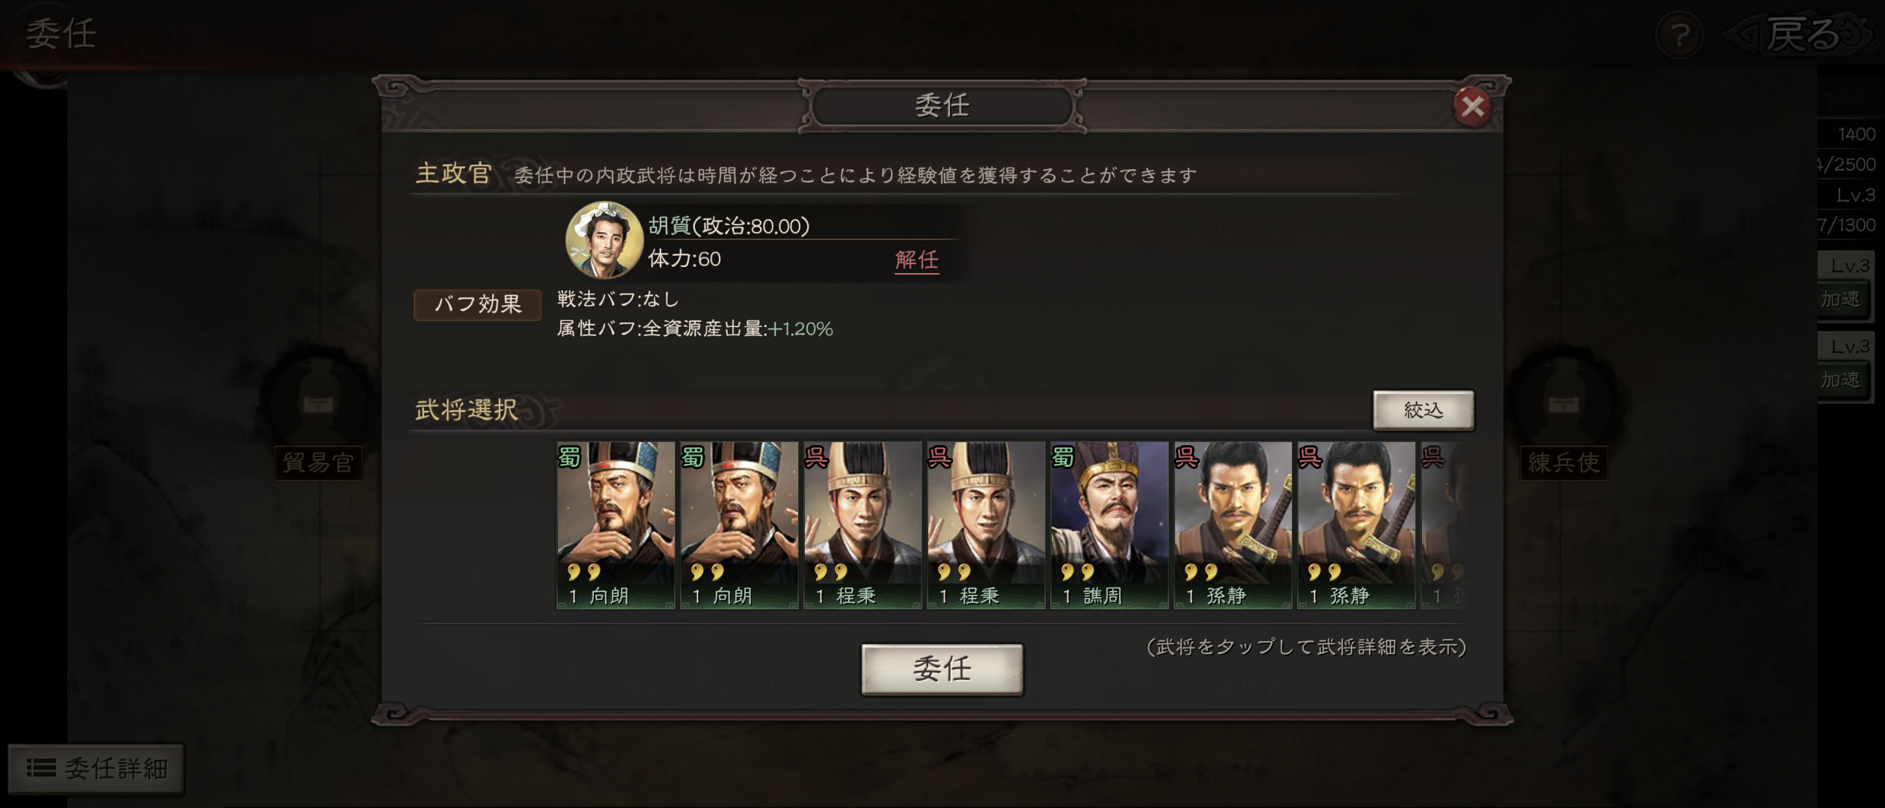Image resolution: width=1885 pixels, height=808 pixels.
Task: Open the 委任詳細 list menu
Action: pyautogui.click(x=96, y=768)
